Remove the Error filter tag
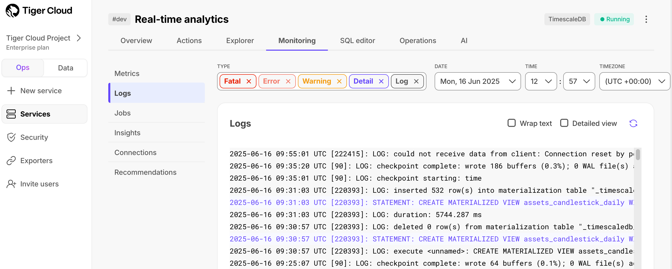The width and height of the screenshot is (672, 269). coord(288,81)
